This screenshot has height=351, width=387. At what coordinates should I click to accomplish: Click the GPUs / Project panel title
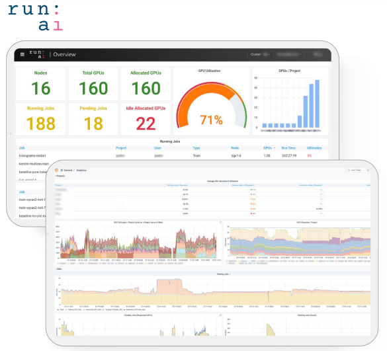point(290,71)
